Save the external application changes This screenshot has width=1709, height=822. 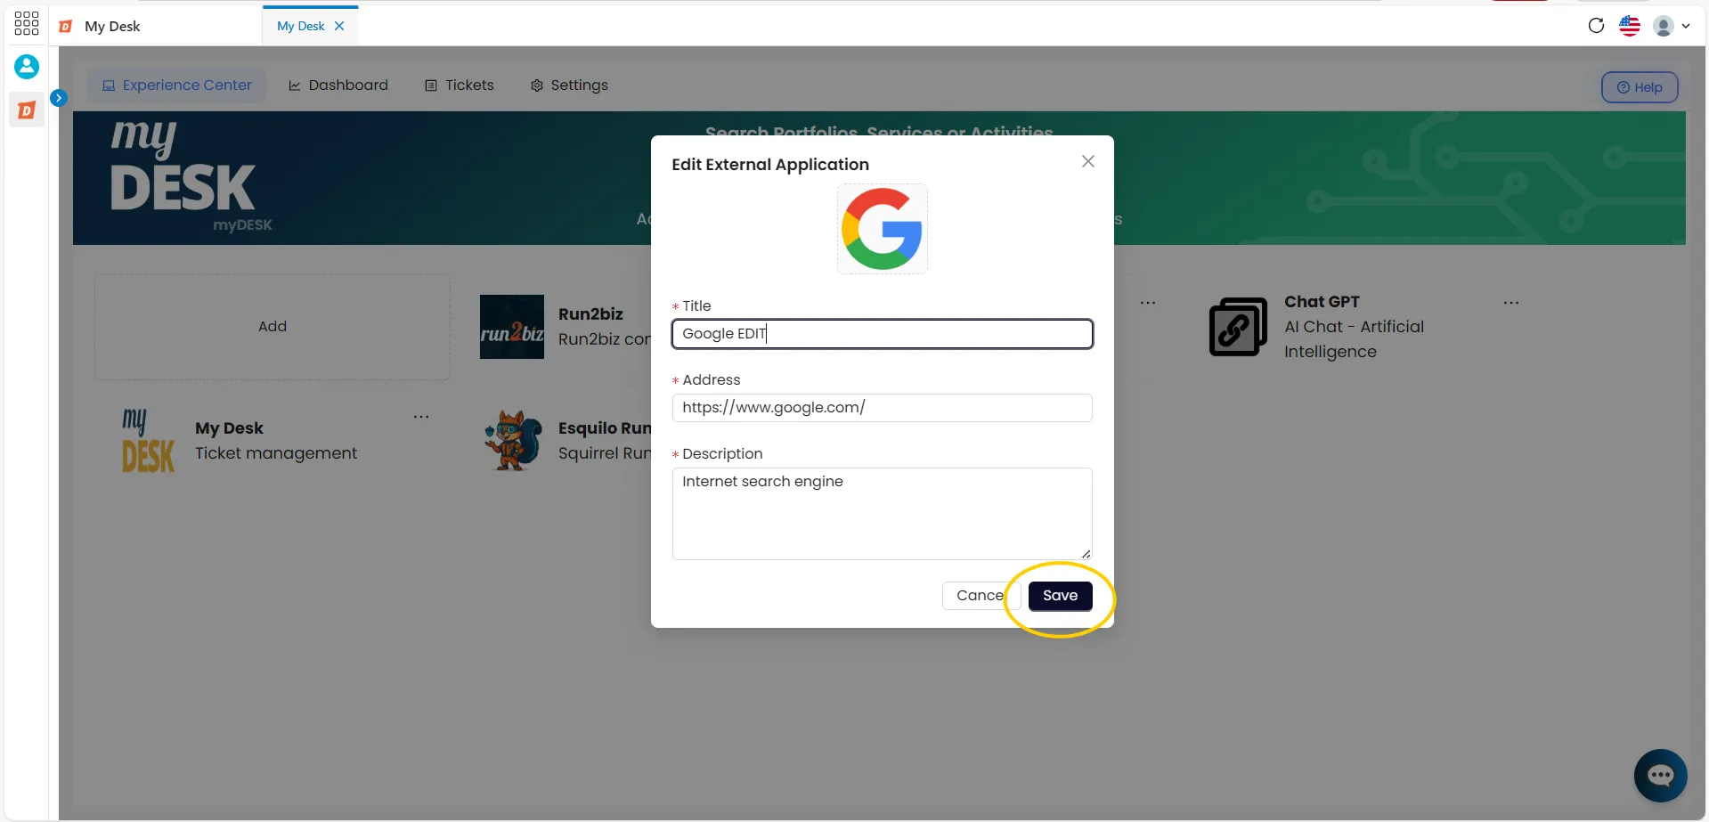pos(1061,596)
